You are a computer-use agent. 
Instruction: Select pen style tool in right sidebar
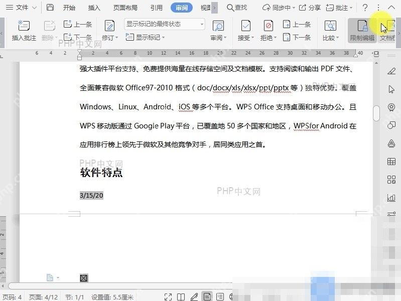[x=391, y=71]
